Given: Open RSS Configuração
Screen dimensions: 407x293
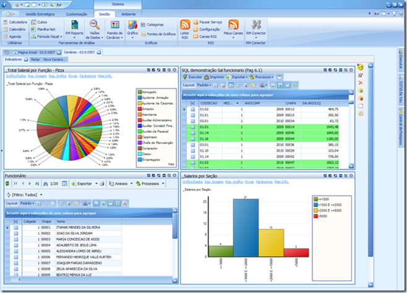Looking at the screenshot, I should coord(207,29).
